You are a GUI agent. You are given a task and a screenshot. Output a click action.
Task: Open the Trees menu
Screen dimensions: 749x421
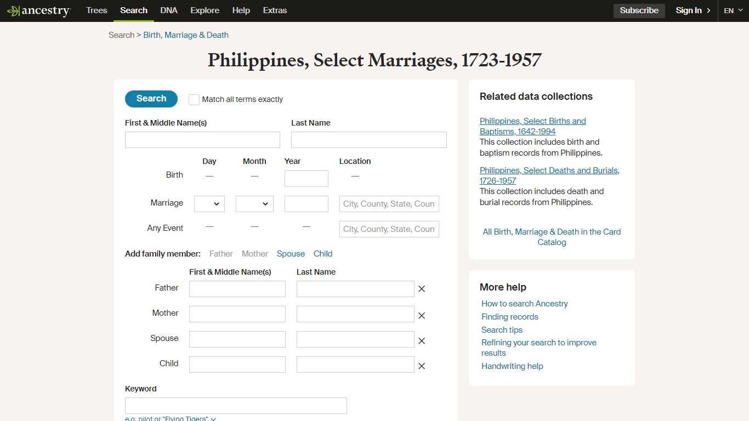(97, 10)
